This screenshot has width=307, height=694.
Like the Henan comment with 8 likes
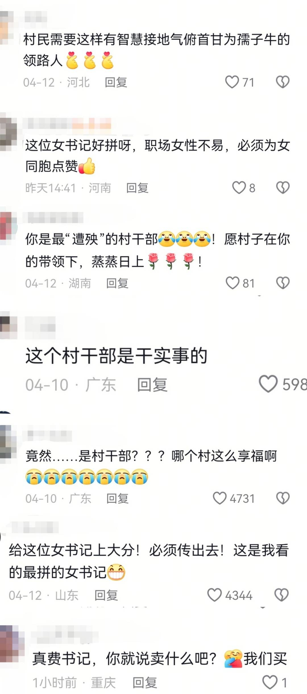pyautogui.click(x=239, y=188)
